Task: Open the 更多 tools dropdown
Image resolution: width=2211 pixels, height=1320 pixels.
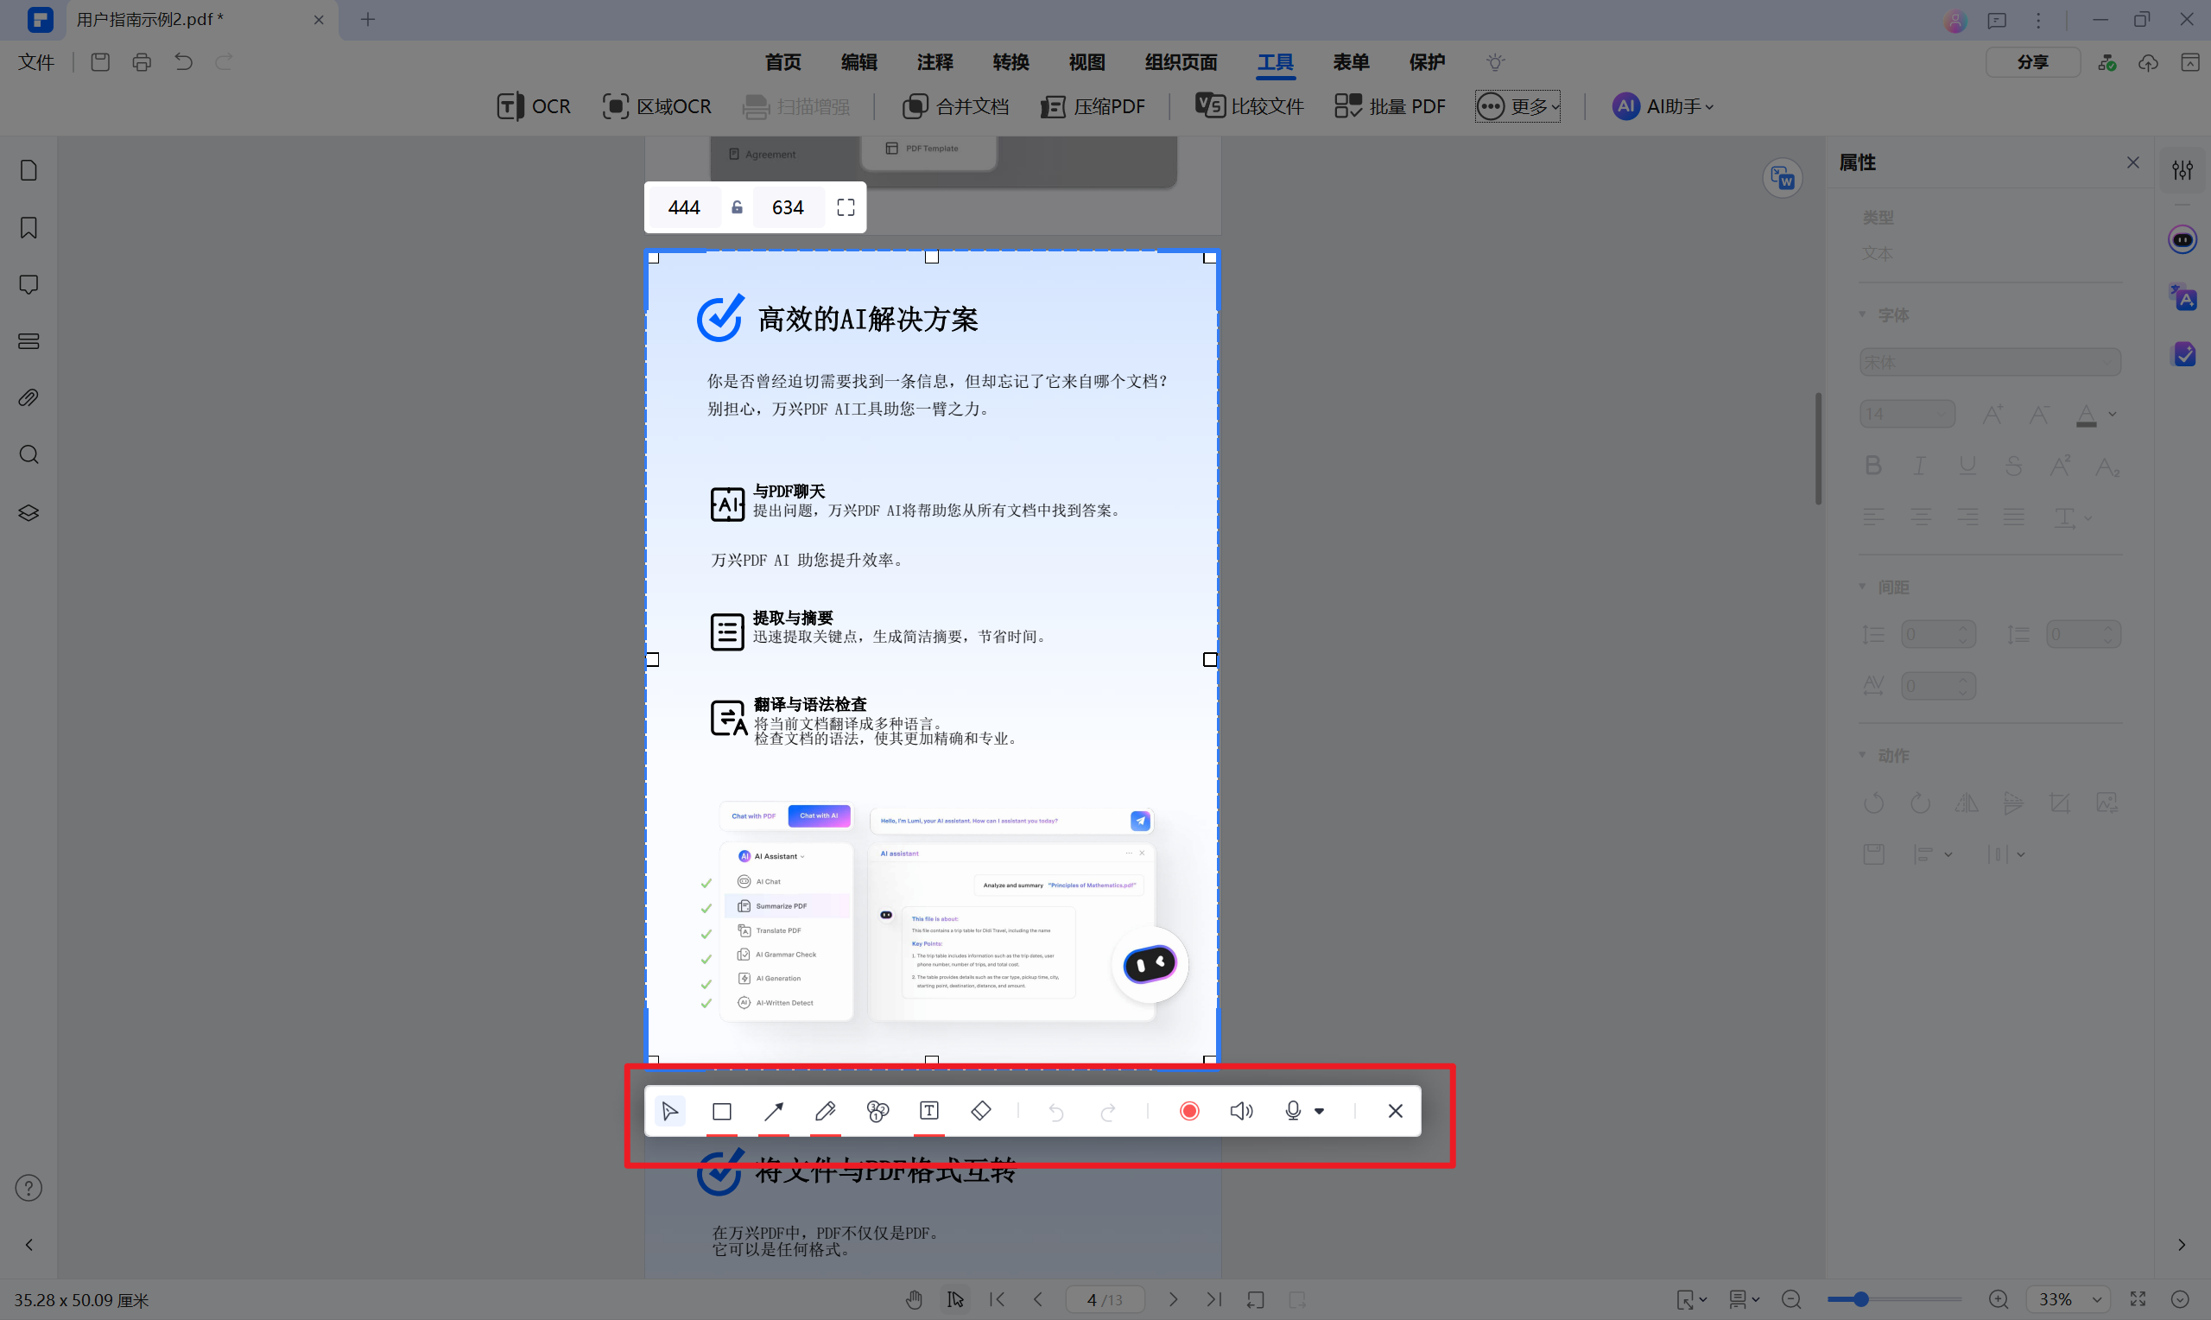Action: 1517,106
